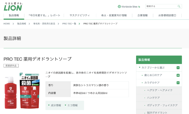Open 制汗デオドラント category
Viewport: 189px width, 114px height.
157,113
